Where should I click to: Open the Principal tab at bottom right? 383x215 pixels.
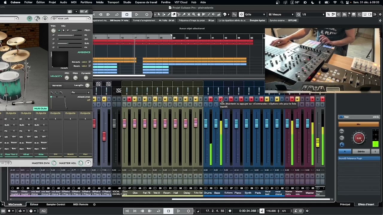pyautogui.click(x=345, y=205)
